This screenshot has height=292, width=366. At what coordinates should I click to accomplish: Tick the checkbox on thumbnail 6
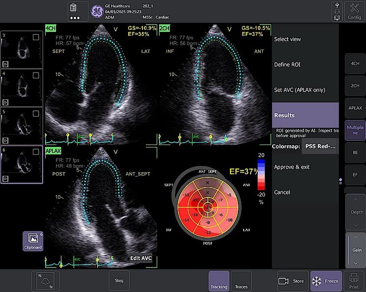36,152
